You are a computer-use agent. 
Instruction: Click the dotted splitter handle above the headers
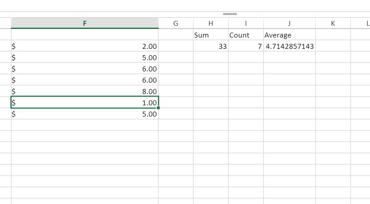230,14
